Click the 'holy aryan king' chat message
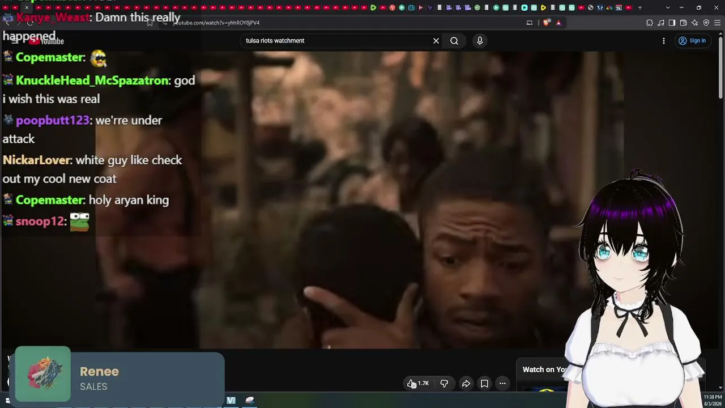This screenshot has width=725, height=408. coord(129,200)
